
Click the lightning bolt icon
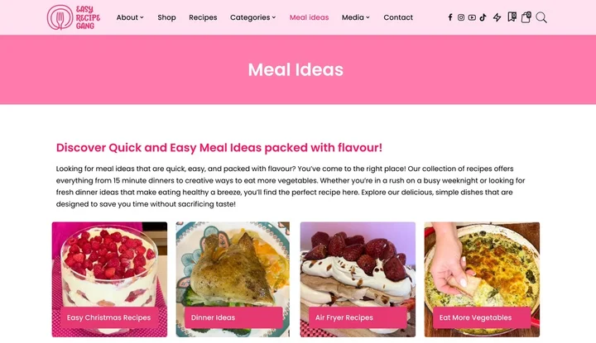pos(497,17)
